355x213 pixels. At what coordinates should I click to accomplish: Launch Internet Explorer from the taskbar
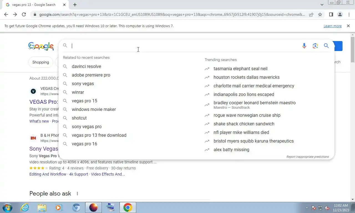[x=25, y=207]
